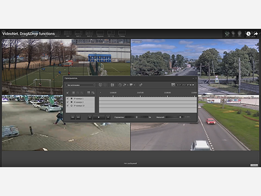261x196 pixels.
Task: Click the date and time field in the player
Action: [x=185, y=85]
